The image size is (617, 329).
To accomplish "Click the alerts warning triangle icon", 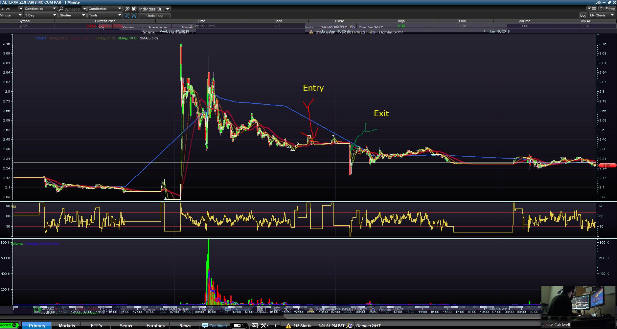I will click(288, 326).
